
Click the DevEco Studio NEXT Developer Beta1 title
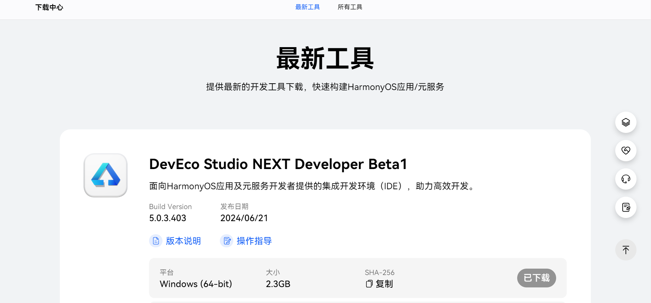(x=278, y=164)
